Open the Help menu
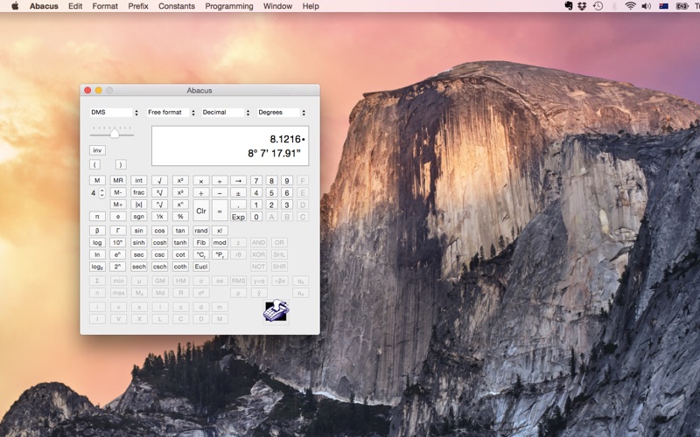Image resolution: width=700 pixels, height=437 pixels. pos(311,6)
